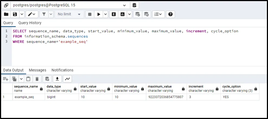Download results as CSV file
The width and height of the screenshot is (268, 119).
[57, 79]
